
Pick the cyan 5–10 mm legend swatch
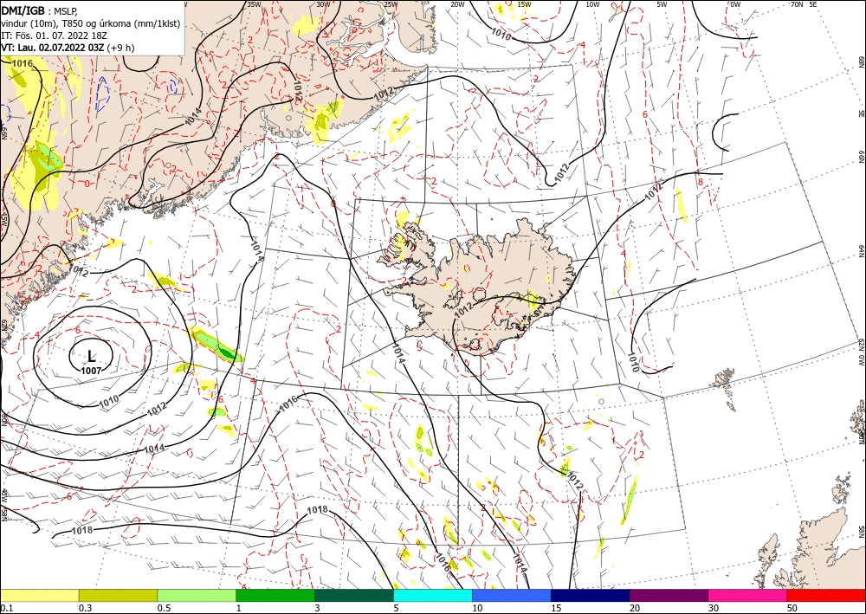click(433, 595)
